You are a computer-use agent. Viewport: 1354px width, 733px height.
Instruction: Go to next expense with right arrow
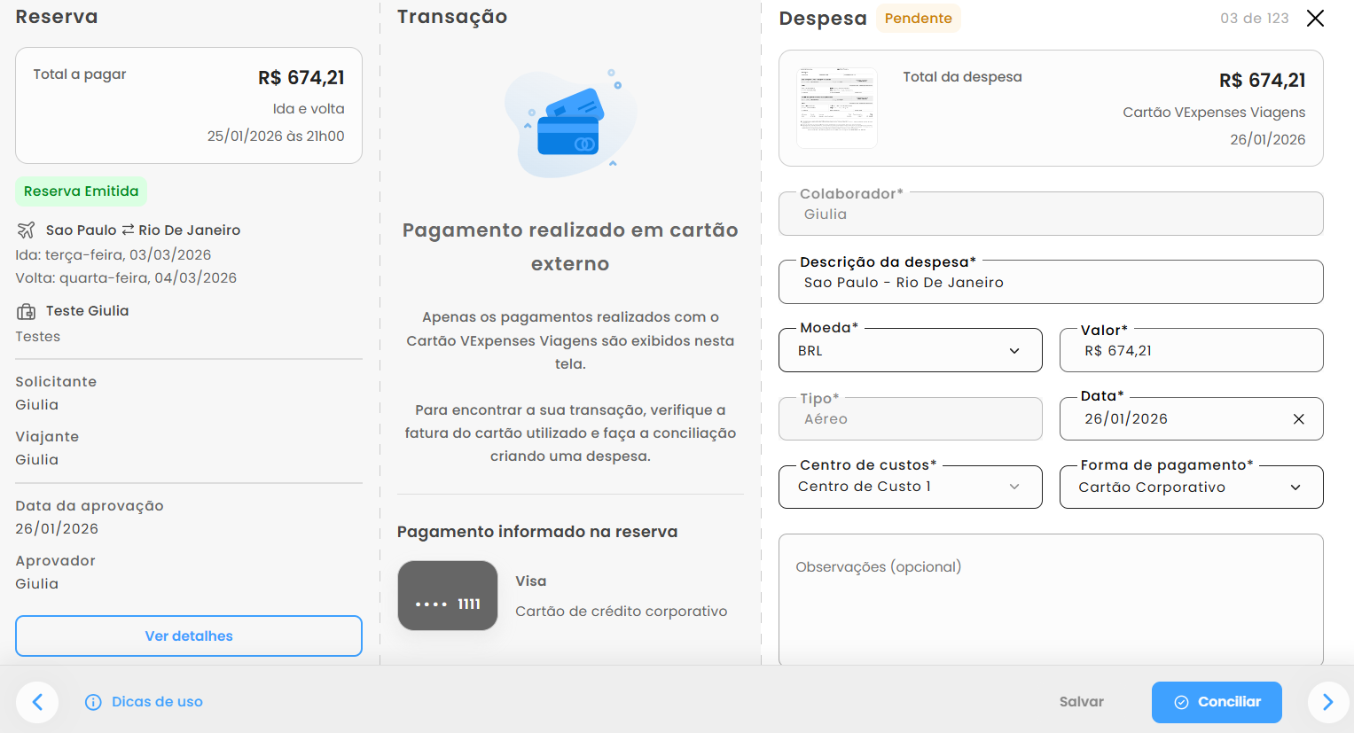(1327, 702)
